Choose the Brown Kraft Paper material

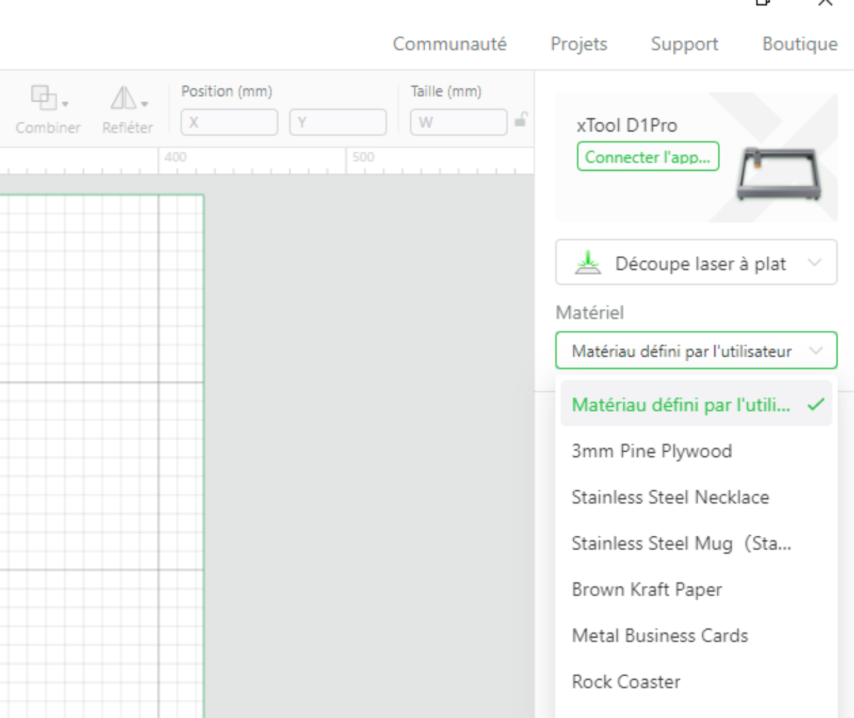click(647, 589)
